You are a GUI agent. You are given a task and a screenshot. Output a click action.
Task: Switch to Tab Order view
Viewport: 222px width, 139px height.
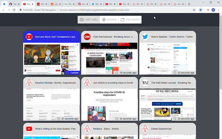pos(130,19)
